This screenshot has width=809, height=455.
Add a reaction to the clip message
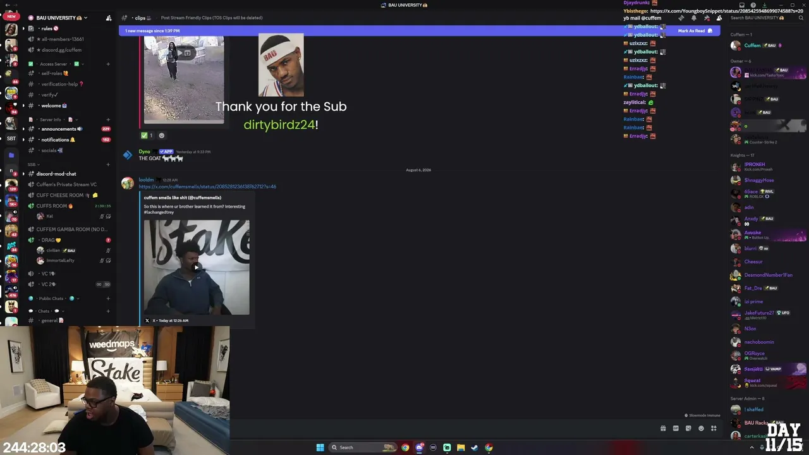click(x=161, y=135)
